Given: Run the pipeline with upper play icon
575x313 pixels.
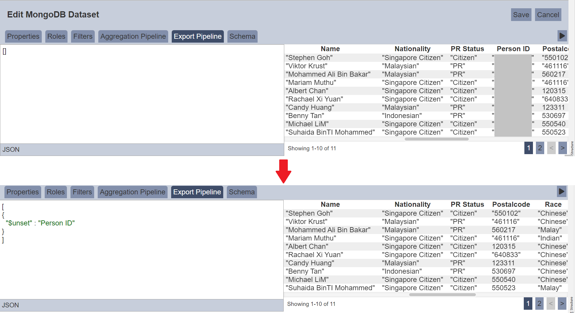Looking at the screenshot, I should 562,36.
